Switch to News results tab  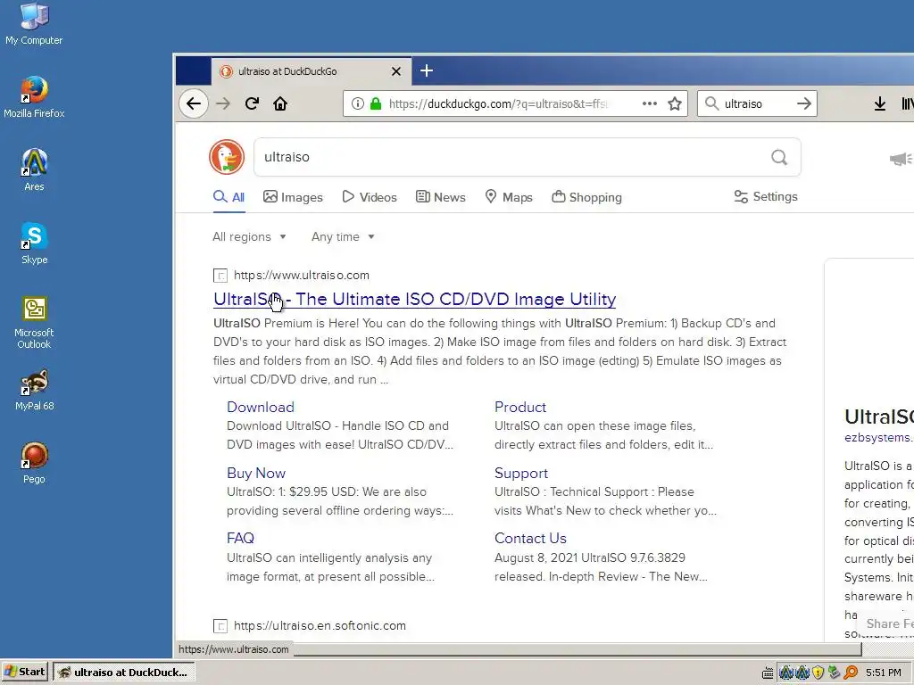441,197
